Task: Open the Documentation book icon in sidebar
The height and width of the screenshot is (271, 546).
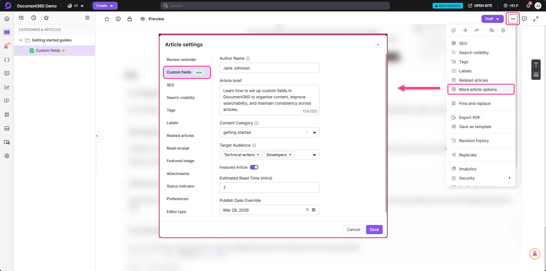Action: pos(7,32)
